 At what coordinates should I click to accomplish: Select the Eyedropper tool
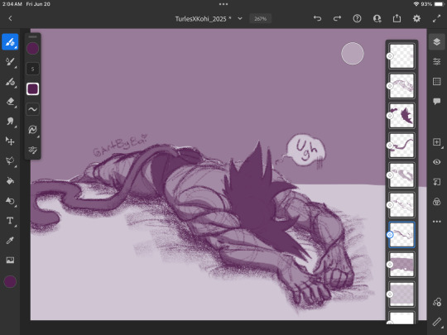coord(10,241)
